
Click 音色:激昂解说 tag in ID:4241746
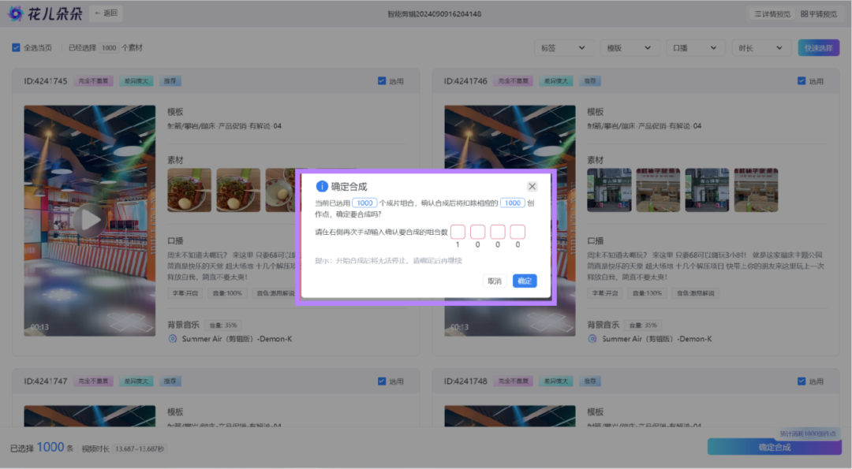[696, 293]
